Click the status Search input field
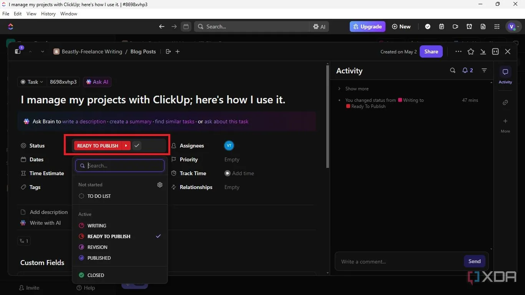The height and width of the screenshot is (295, 525). (x=120, y=166)
